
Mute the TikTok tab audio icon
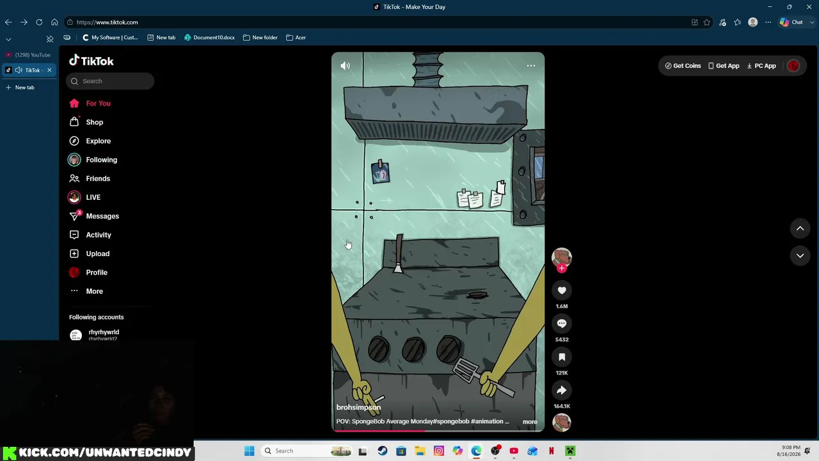click(x=19, y=70)
